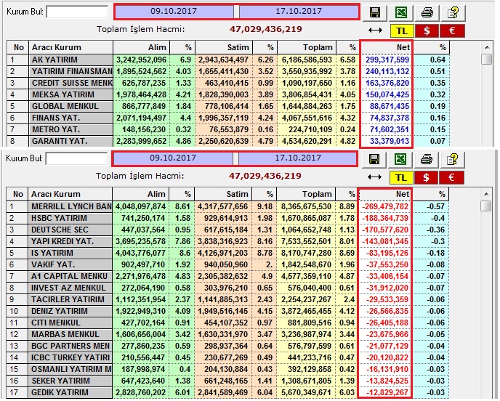The height and width of the screenshot is (401, 500).
Task: Select the DEUTSCHE SEC row
Action: [227, 230]
